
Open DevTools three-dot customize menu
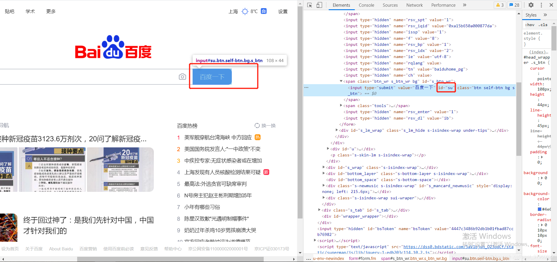[541, 5]
